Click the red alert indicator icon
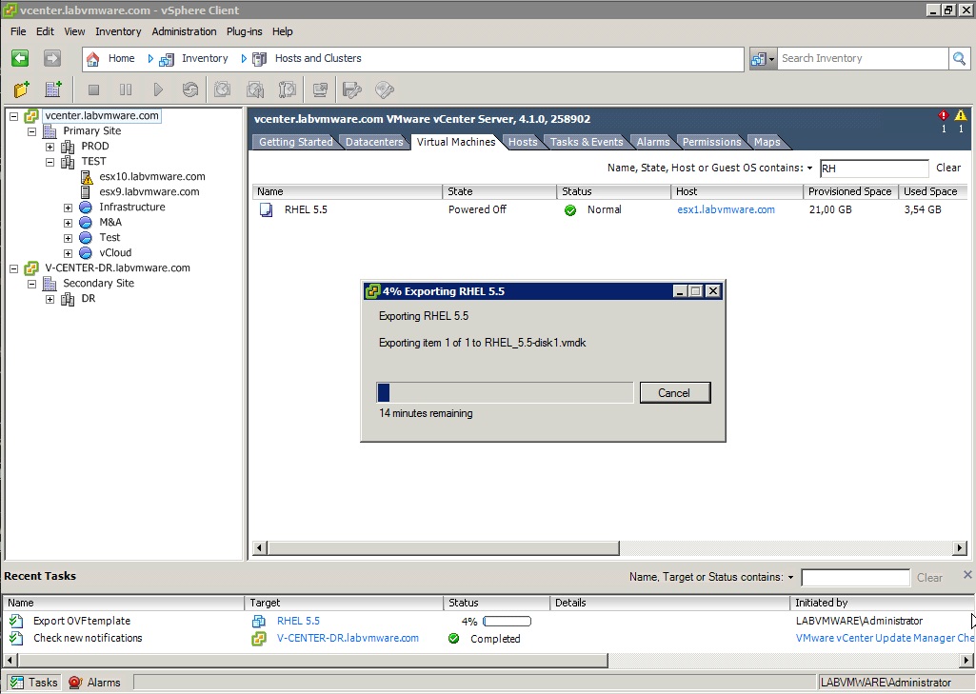Image resolution: width=976 pixels, height=694 pixels. [944, 115]
